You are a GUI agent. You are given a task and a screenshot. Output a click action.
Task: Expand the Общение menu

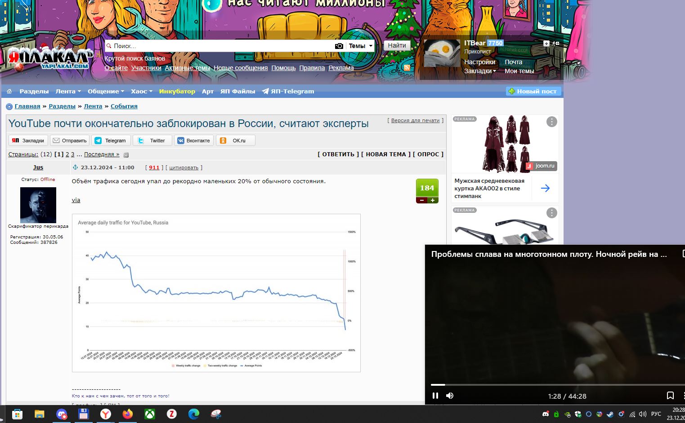click(x=106, y=91)
